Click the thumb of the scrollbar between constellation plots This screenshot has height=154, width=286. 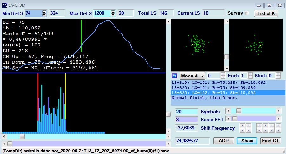[x=227, y=57]
